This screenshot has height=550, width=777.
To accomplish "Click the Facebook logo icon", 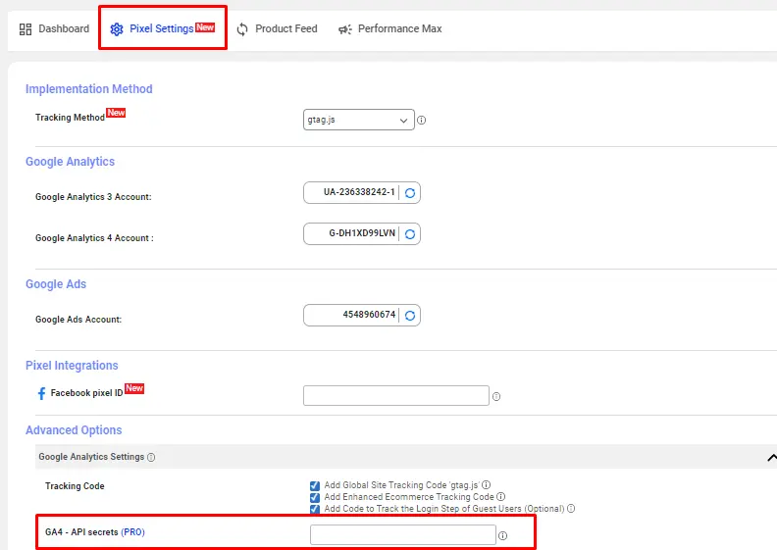I will point(41,393).
